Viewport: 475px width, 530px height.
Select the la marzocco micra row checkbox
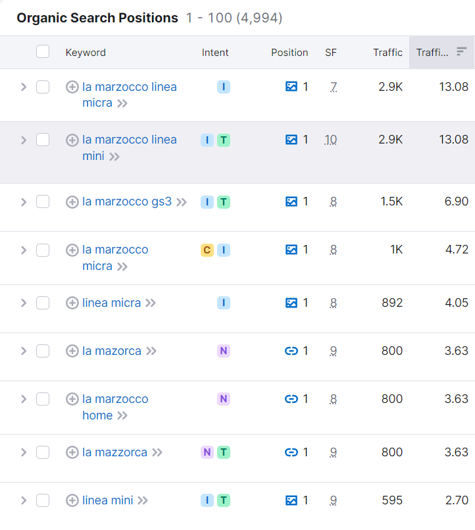(x=43, y=250)
